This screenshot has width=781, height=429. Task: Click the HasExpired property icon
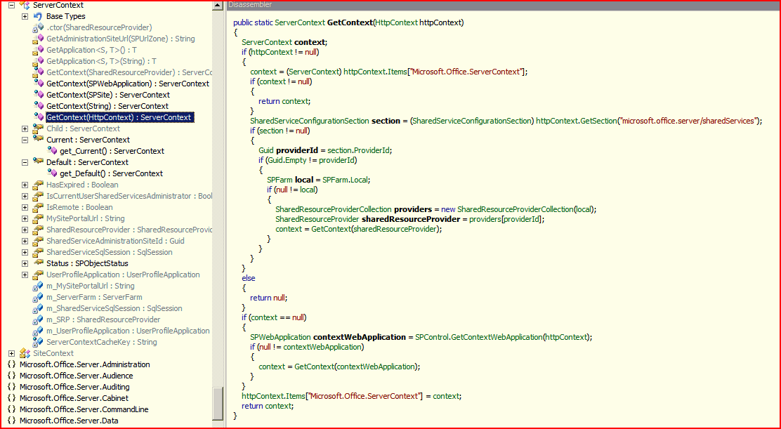[x=38, y=185]
